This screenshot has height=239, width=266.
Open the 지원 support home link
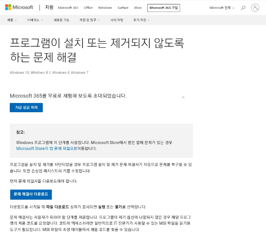pos(49,7)
